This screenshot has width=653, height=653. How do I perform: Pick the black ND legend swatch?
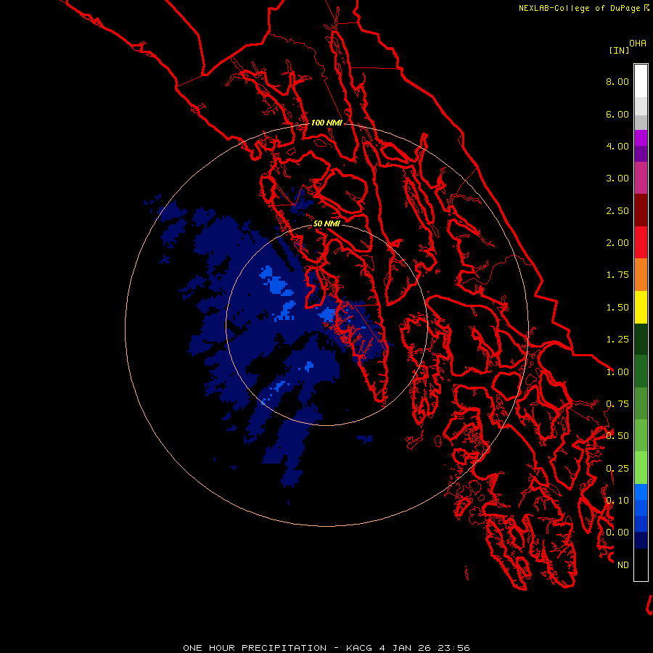coord(641,564)
